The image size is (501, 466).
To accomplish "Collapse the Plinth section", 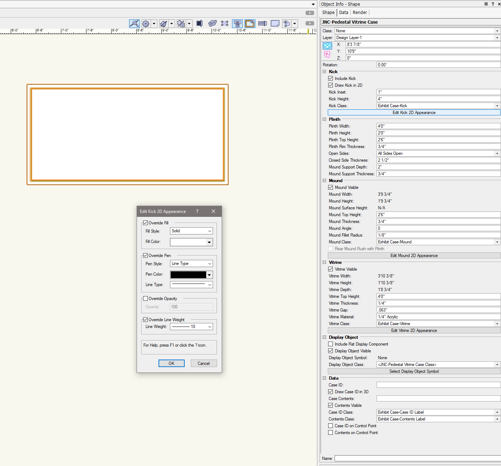I will [324, 119].
